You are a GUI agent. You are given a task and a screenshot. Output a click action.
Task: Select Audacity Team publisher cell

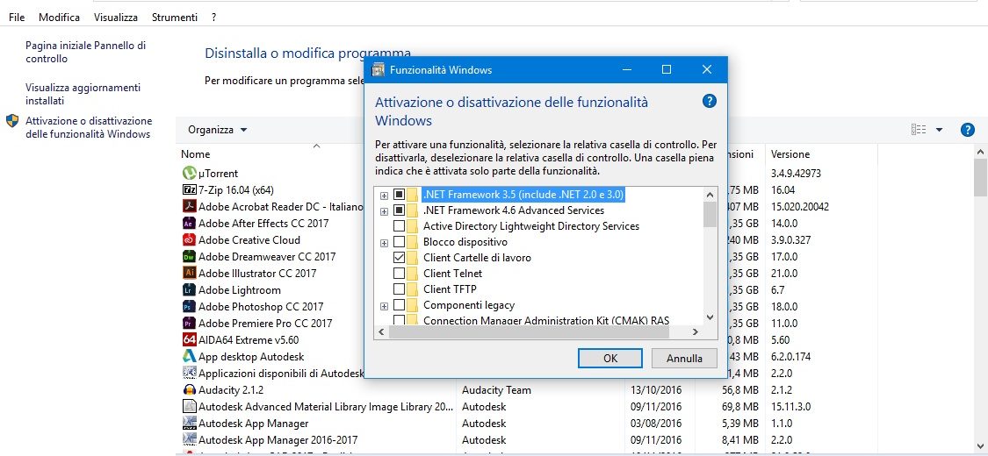[496, 390]
